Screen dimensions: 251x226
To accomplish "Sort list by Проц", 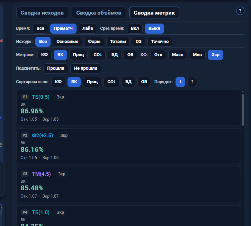I will pyautogui.click(x=92, y=82).
